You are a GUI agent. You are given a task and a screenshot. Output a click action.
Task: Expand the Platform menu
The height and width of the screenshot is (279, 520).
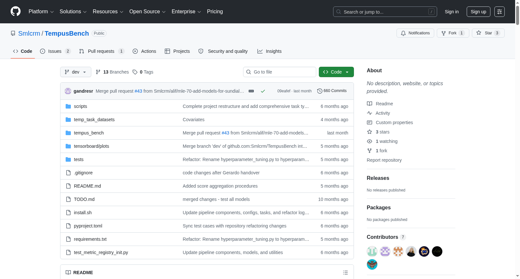[41, 12]
